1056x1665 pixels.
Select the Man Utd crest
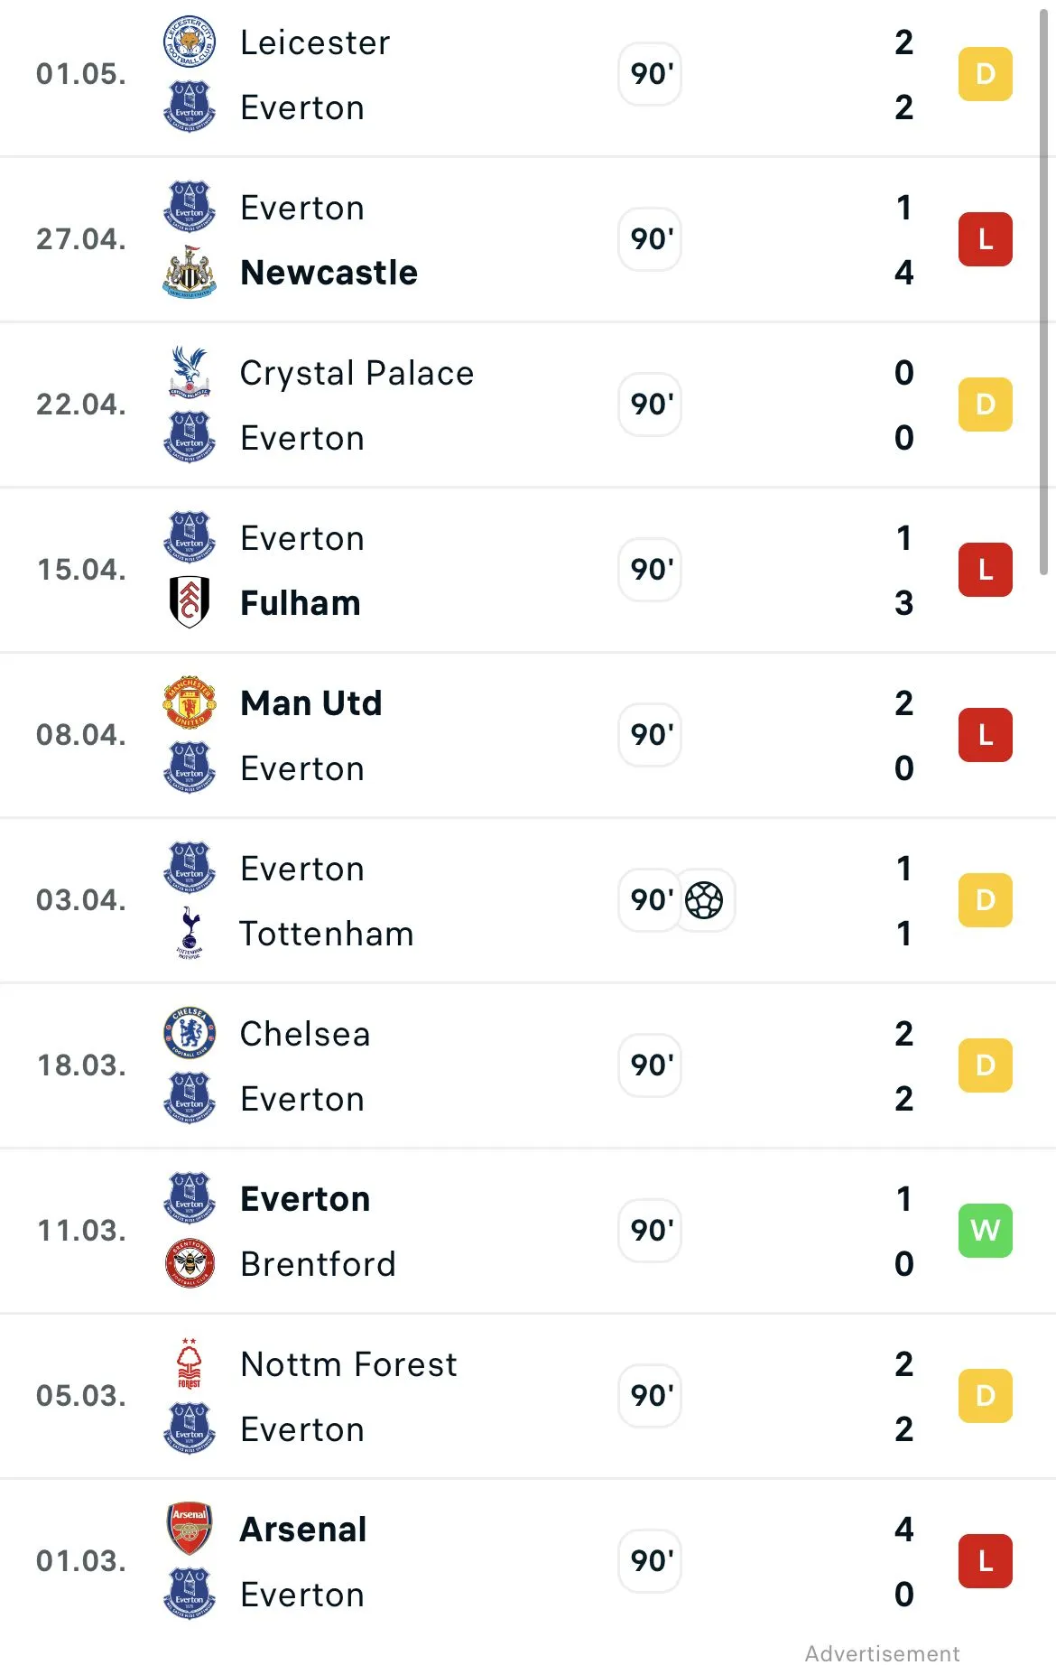(190, 702)
